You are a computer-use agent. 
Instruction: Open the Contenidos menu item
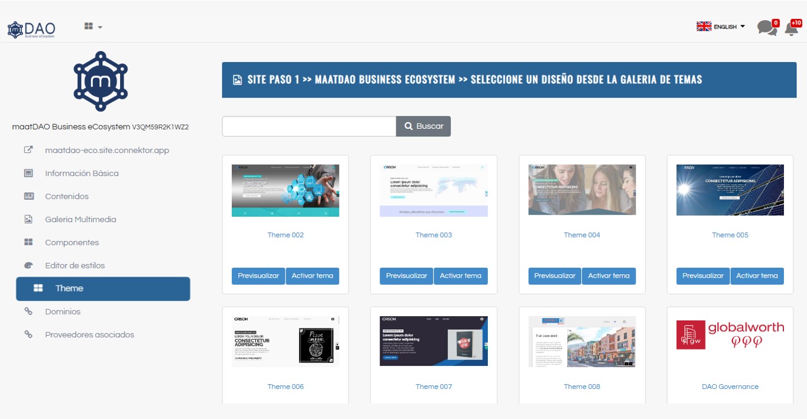[x=66, y=196]
